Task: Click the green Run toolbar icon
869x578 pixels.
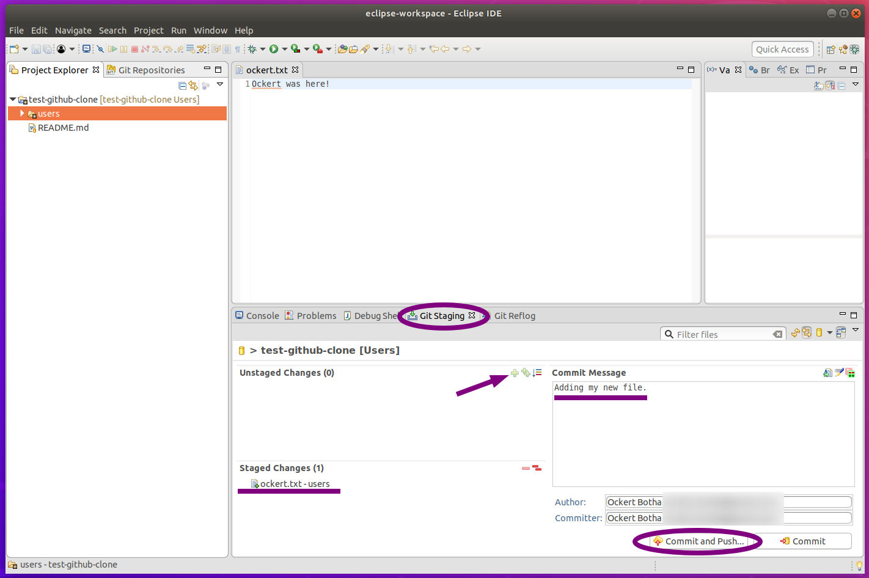Action: point(274,49)
